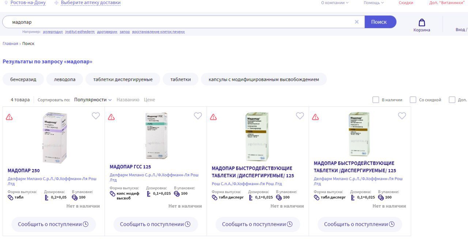The image size is (468, 239).
Task: Click Нет в наличии on МАДОПАР 250
Action: (83, 206)
